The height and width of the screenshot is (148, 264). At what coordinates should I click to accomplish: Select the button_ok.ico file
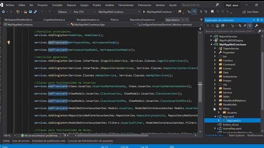(231, 125)
